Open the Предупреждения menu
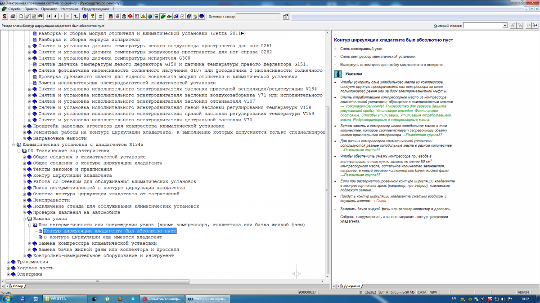 tap(95, 9)
